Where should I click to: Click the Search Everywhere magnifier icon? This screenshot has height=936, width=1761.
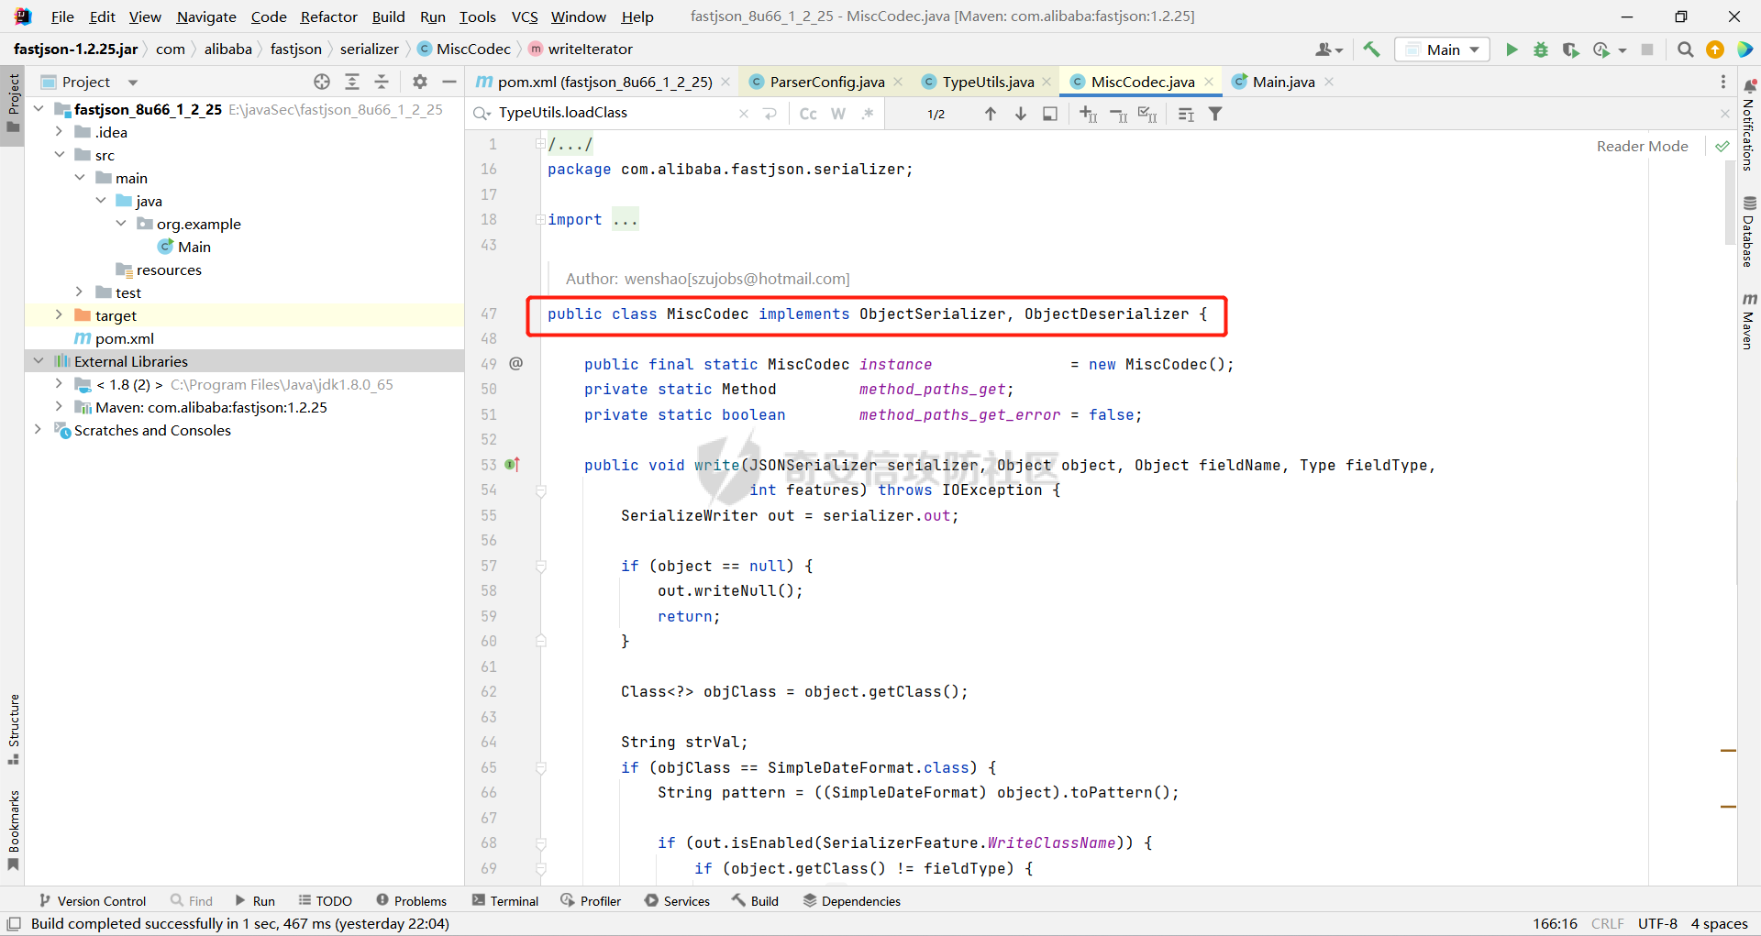[x=1685, y=50]
